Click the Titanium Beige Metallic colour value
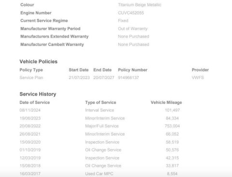 [x=140, y=5]
